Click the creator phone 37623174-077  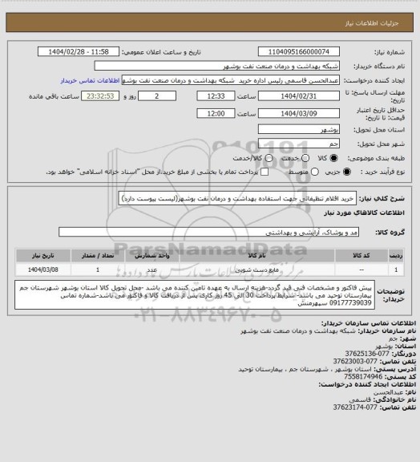pyautogui.click(x=355, y=407)
